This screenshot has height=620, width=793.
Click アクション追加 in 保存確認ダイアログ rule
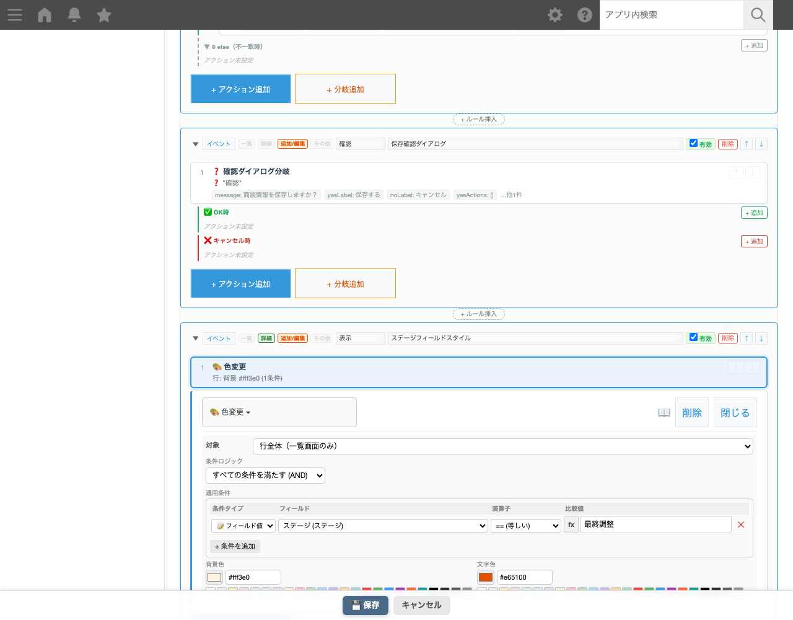point(240,283)
